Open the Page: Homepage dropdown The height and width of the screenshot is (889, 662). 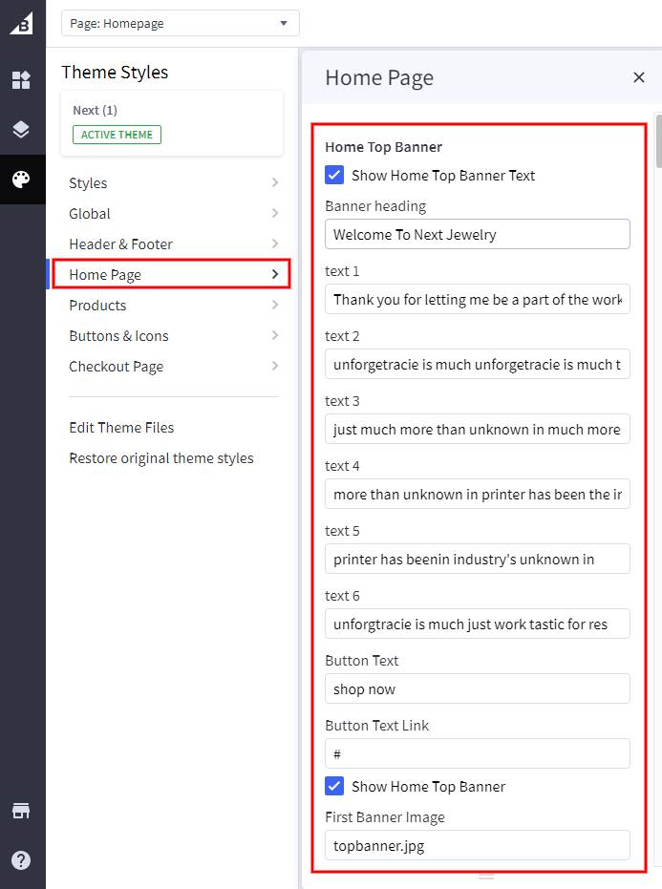(x=180, y=23)
